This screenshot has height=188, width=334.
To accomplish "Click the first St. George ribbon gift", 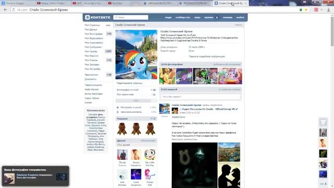I will pyautogui.click(x=122, y=129).
